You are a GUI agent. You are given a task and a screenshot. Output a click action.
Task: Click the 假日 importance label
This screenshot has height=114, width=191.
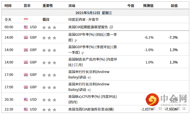tap(46, 20)
